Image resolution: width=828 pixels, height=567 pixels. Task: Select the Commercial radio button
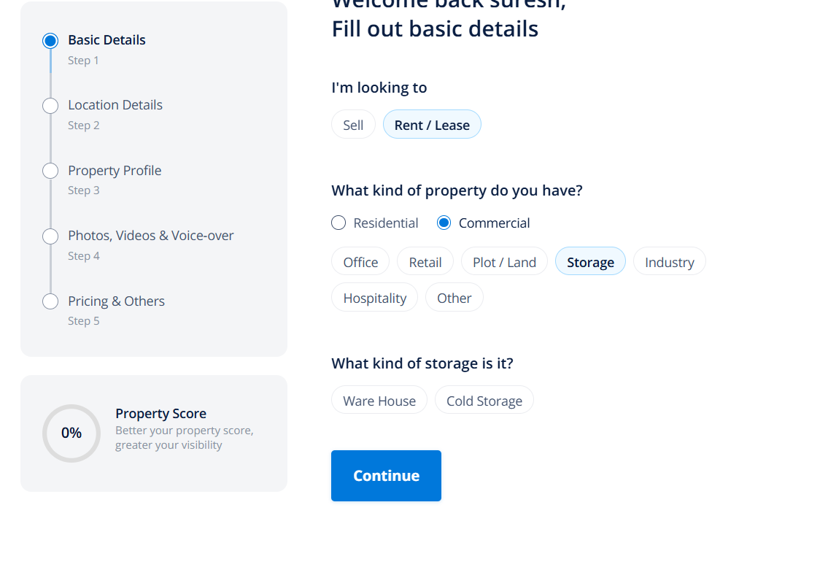pos(444,223)
